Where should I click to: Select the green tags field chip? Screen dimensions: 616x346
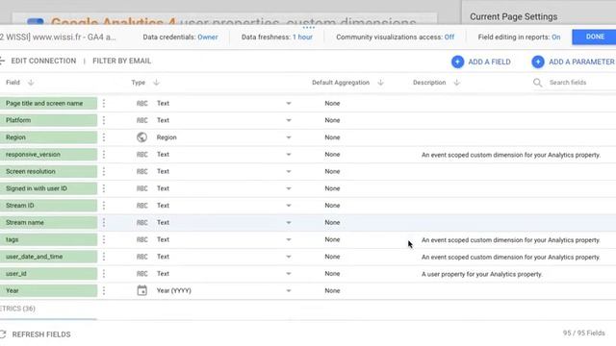(48, 239)
